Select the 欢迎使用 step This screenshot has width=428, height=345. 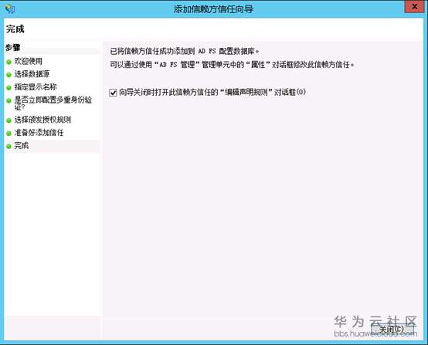[x=28, y=61]
